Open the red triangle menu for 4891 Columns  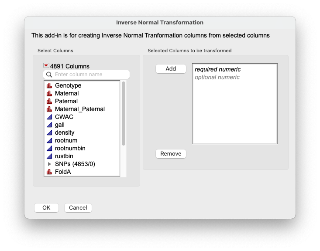tap(46, 66)
